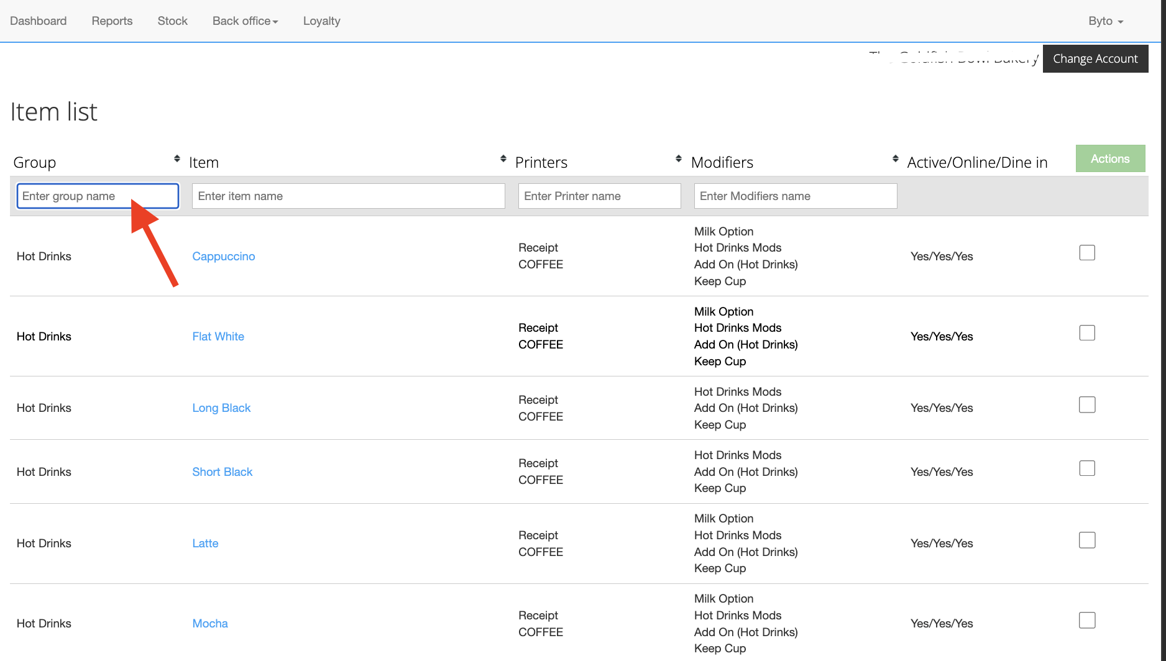Tick the checkbox for Cappuccino
This screenshot has width=1166, height=661.
click(1086, 253)
